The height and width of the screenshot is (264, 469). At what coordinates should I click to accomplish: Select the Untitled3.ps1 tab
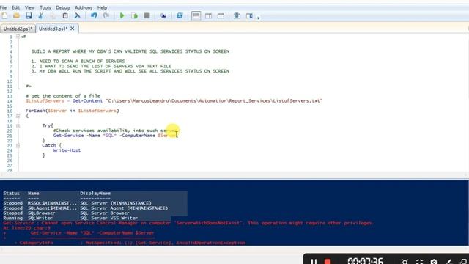(53, 29)
